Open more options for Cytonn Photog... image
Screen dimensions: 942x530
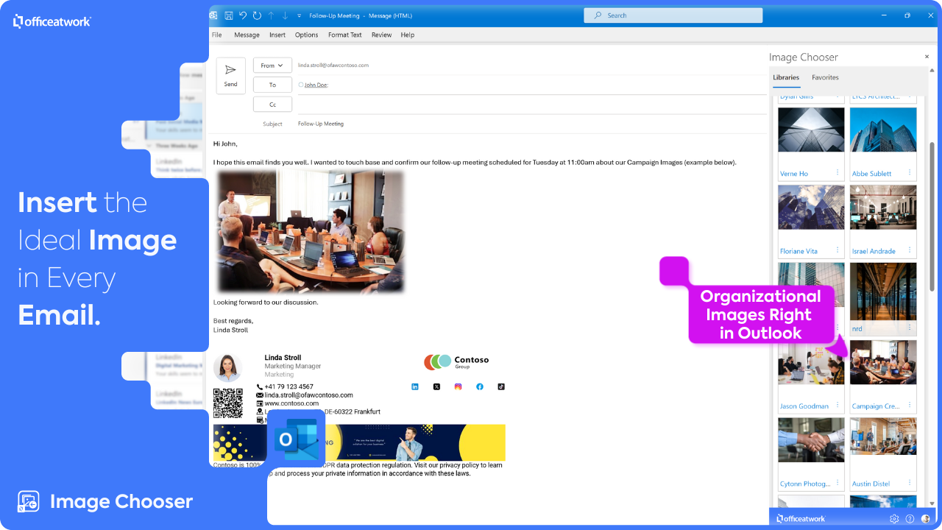tap(837, 483)
